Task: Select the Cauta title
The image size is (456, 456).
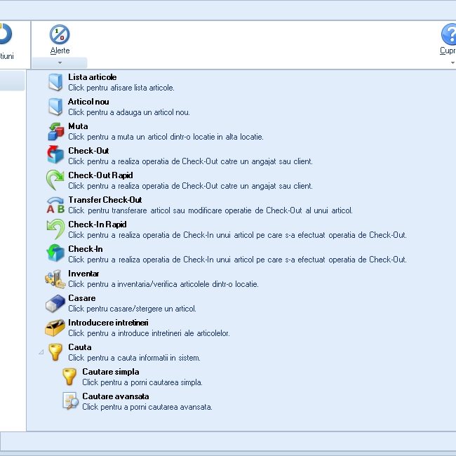Action: point(80,347)
